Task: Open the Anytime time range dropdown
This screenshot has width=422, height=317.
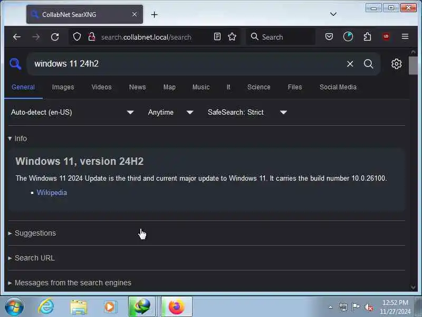Action: coord(170,112)
